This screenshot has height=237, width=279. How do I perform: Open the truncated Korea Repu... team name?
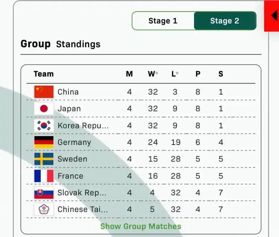83,126
